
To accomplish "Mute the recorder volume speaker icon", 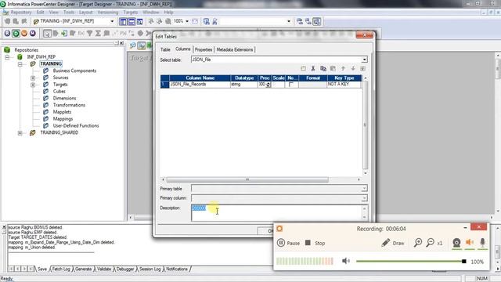I will (346, 261).
